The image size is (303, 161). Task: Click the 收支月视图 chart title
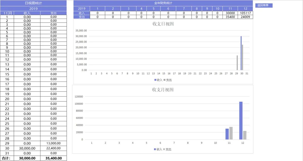163,90
